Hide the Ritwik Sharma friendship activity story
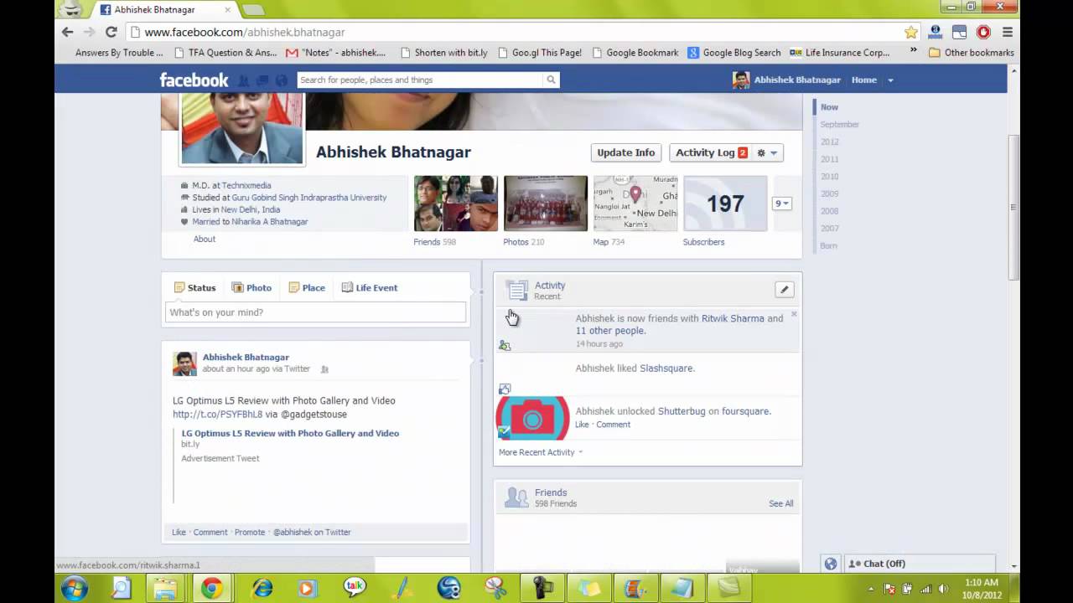The image size is (1073, 603). point(794,315)
